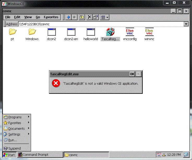
Task: Maximize the cevnc explorer window
Action: click(x=180, y=11)
